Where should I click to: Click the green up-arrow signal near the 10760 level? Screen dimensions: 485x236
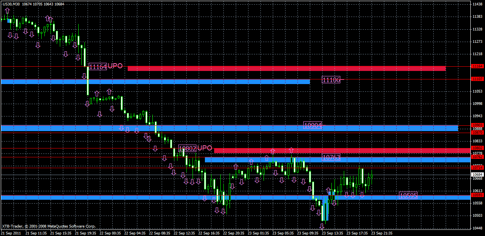pos(251,161)
